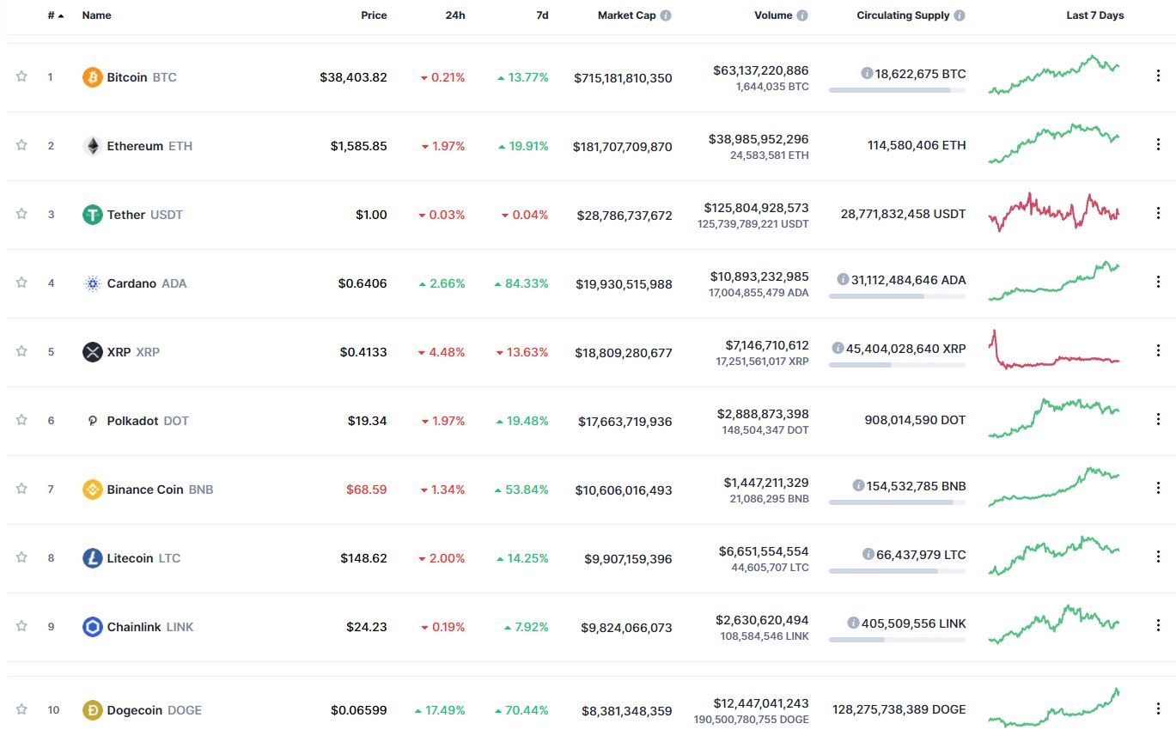Sort by Volume column header
This screenshot has width=1176, height=742.
773,15
